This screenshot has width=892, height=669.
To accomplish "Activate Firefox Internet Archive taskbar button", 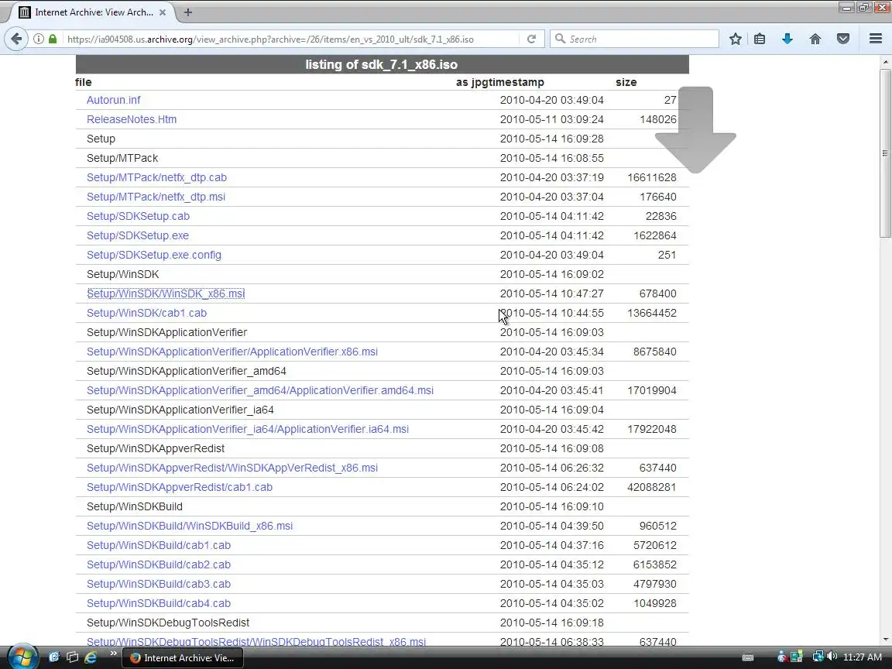I will click(183, 657).
